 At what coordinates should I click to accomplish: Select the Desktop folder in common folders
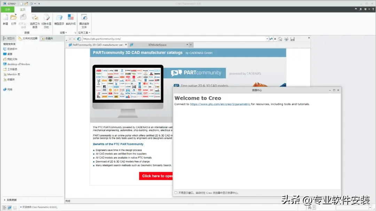[x=8, y=54]
